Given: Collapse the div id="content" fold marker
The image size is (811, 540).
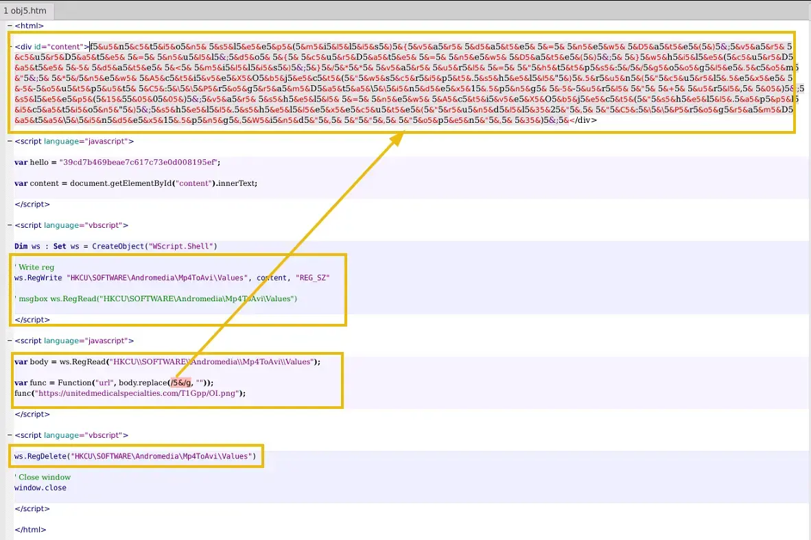Looking at the screenshot, I should [10, 47].
